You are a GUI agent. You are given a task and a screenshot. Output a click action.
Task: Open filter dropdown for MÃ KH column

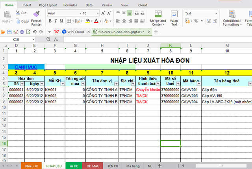click(x=63, y=84)
